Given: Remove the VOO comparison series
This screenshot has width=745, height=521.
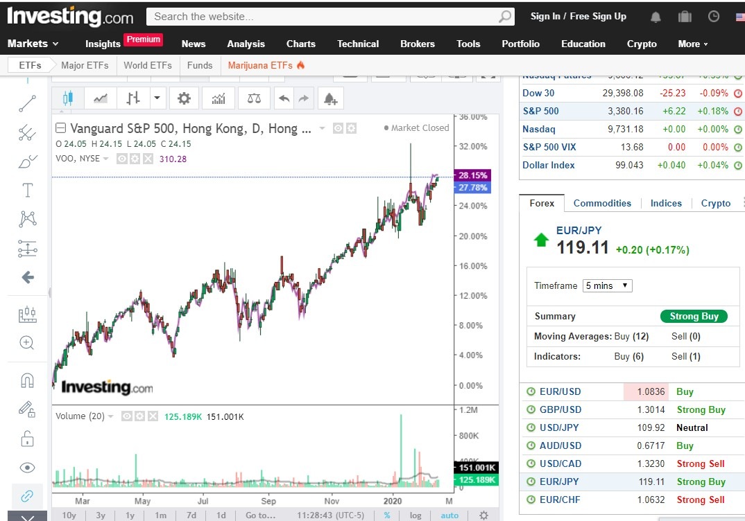Looking at the screenshot, I should click(x=148, y=159).
